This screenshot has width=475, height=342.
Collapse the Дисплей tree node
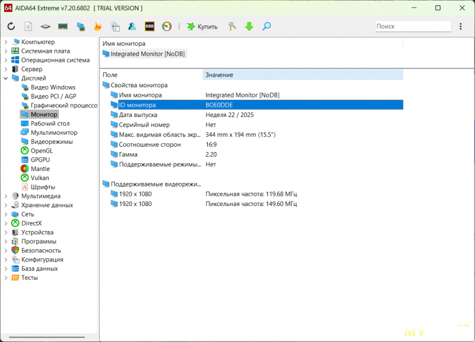click(x=6, y=78)
